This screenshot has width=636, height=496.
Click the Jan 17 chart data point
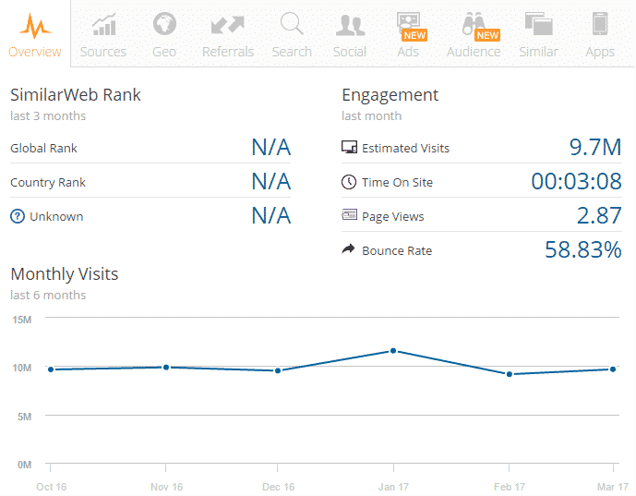393,351
